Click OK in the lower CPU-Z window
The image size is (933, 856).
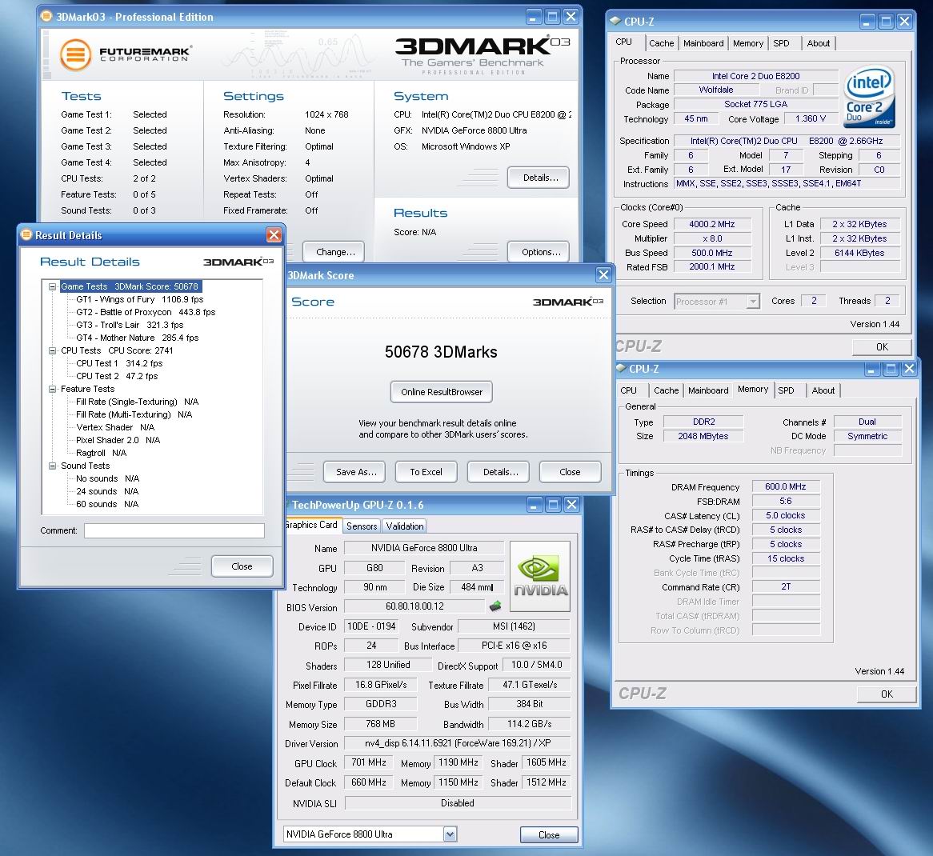(887, 694)
